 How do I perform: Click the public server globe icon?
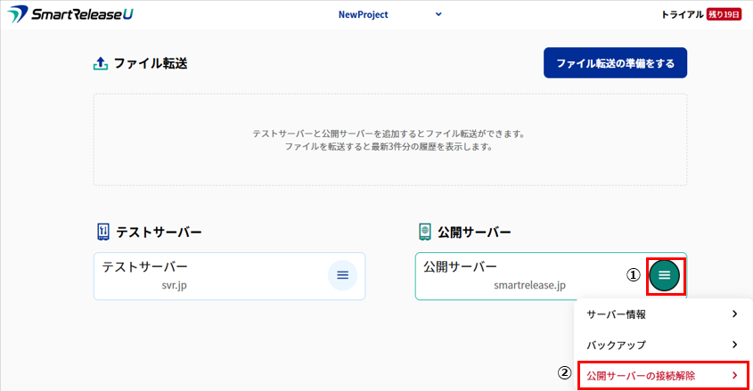tap(424, 232)
